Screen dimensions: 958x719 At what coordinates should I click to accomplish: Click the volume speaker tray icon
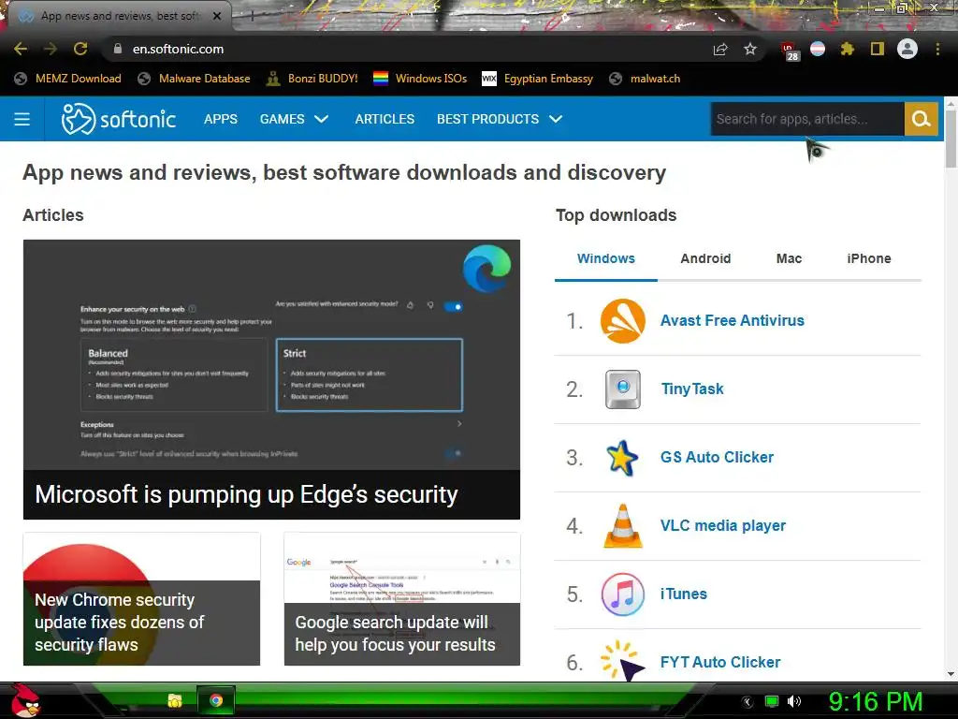(x=793, y=701)
